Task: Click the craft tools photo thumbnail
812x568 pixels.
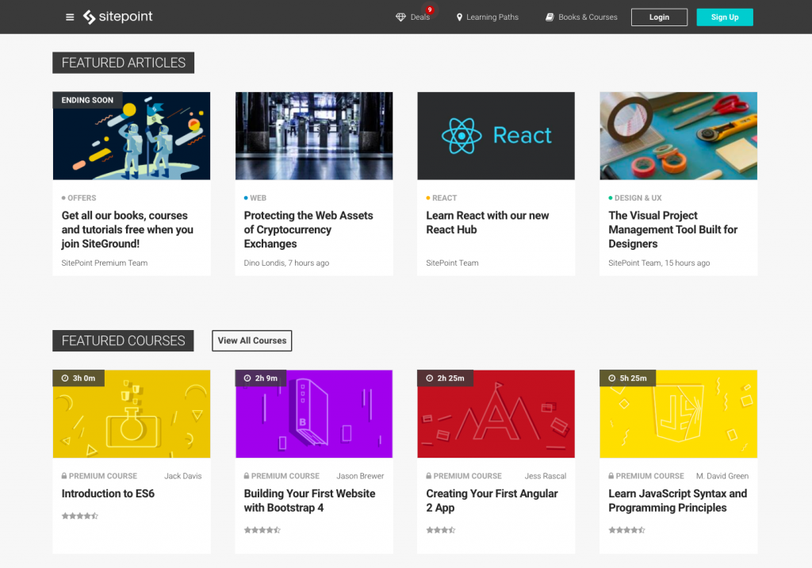Action: [x=679, y=136]
